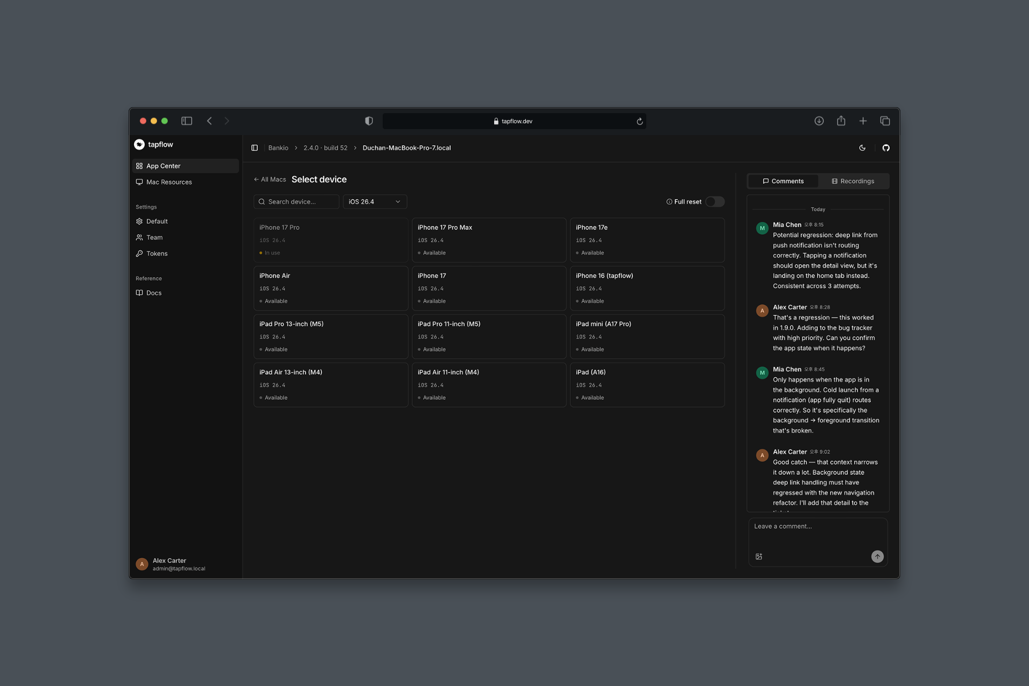The height and width of the screenshot is (686, 1029).
Task: Click the privacy shield icon
Action: click(369, 121)
